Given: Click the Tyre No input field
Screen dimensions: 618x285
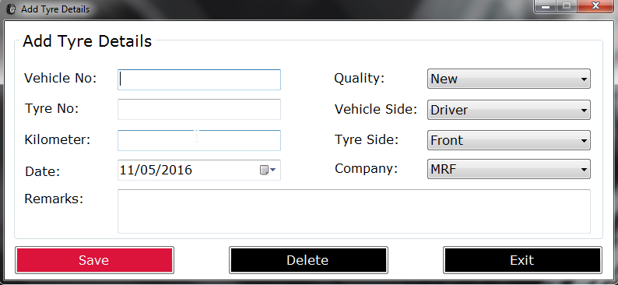Looking at the screenshot, I should pyautogui.click(x=199, y=109).
